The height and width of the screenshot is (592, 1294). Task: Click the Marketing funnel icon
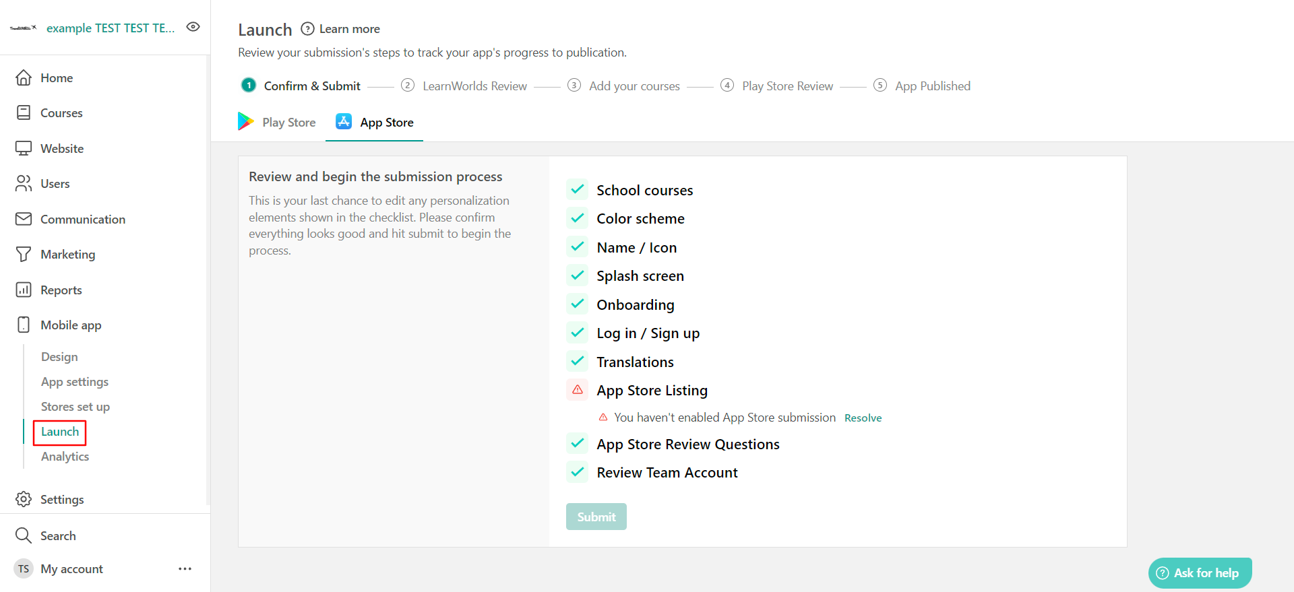tap(24, 254)
